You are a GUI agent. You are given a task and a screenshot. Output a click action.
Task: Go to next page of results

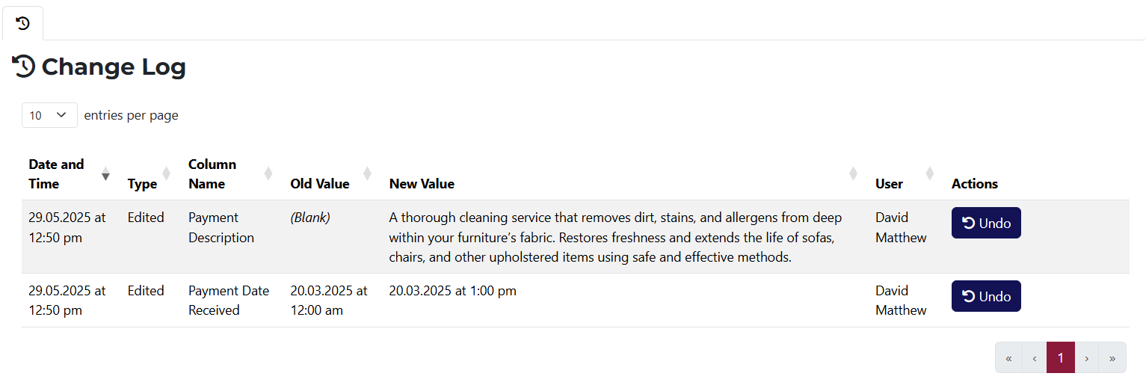[1086, 358]
